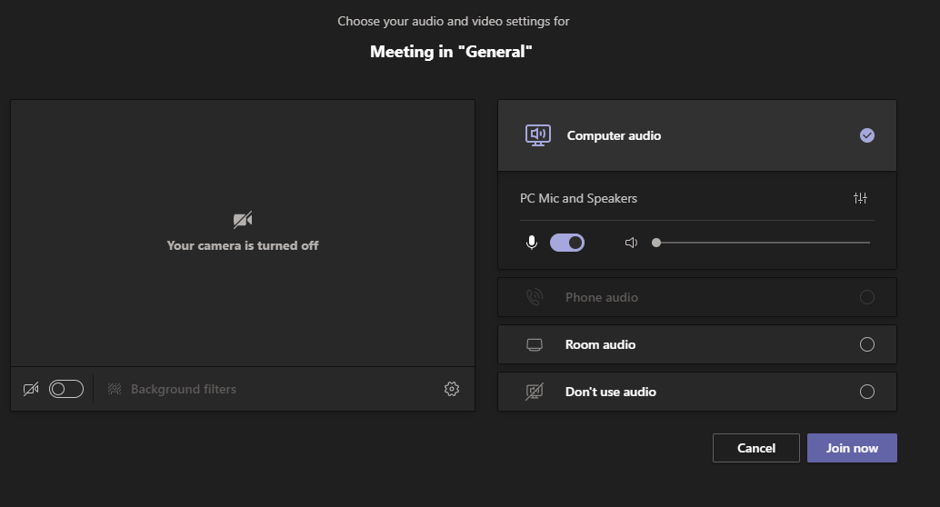Mute the microphone toggle switch
Viewport: 940px width, 507px height.
(x=567, y=243)
